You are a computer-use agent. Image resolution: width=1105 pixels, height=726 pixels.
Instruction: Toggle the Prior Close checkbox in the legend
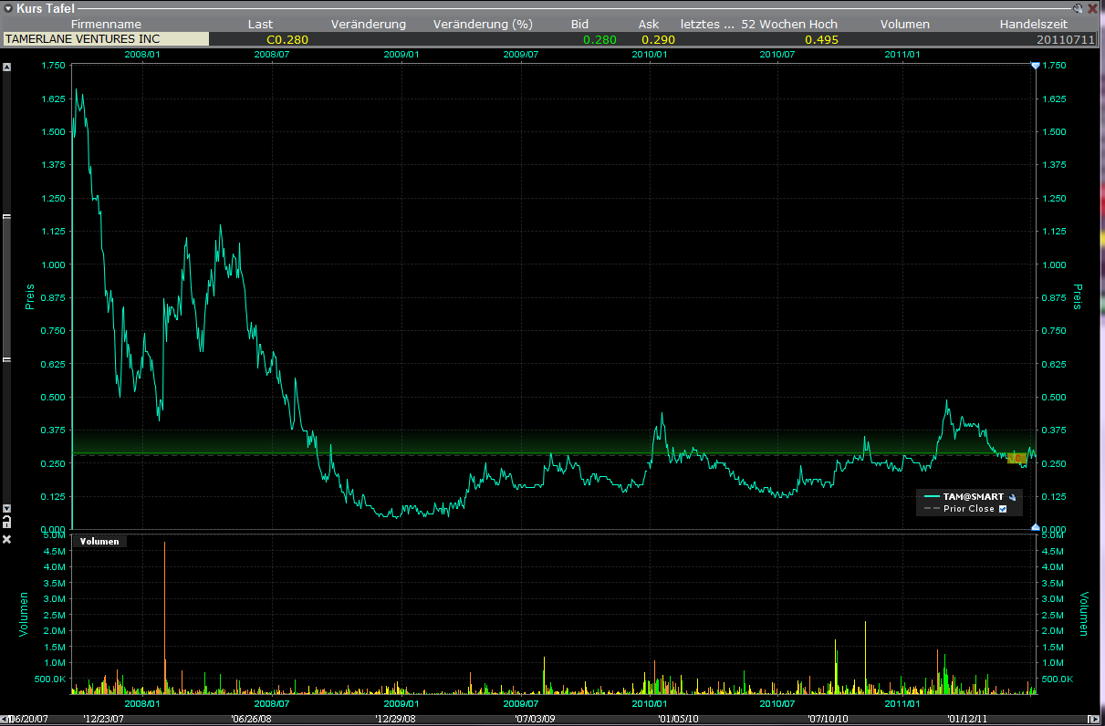(1003, 509)
